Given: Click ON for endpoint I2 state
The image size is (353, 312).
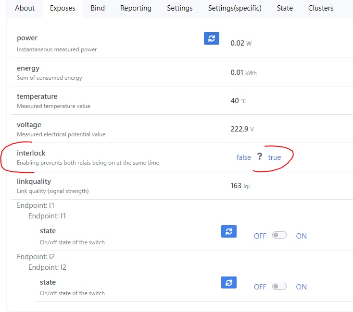Looking at the screenshot, I should 301,287.
